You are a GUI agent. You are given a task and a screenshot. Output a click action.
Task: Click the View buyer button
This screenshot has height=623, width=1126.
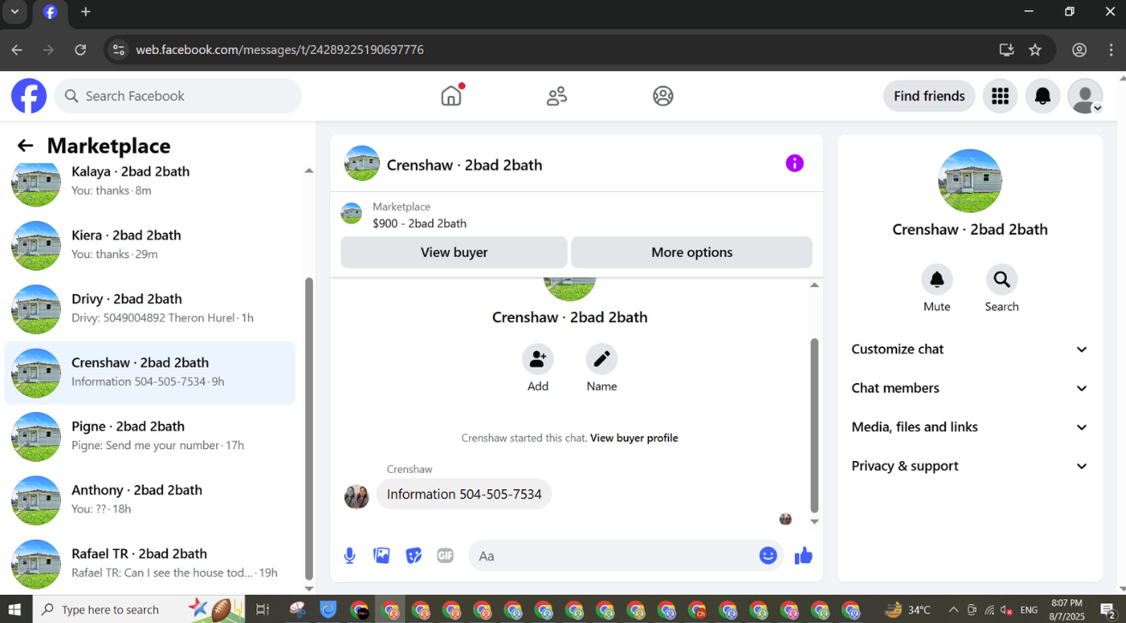[x=454, y=252]
